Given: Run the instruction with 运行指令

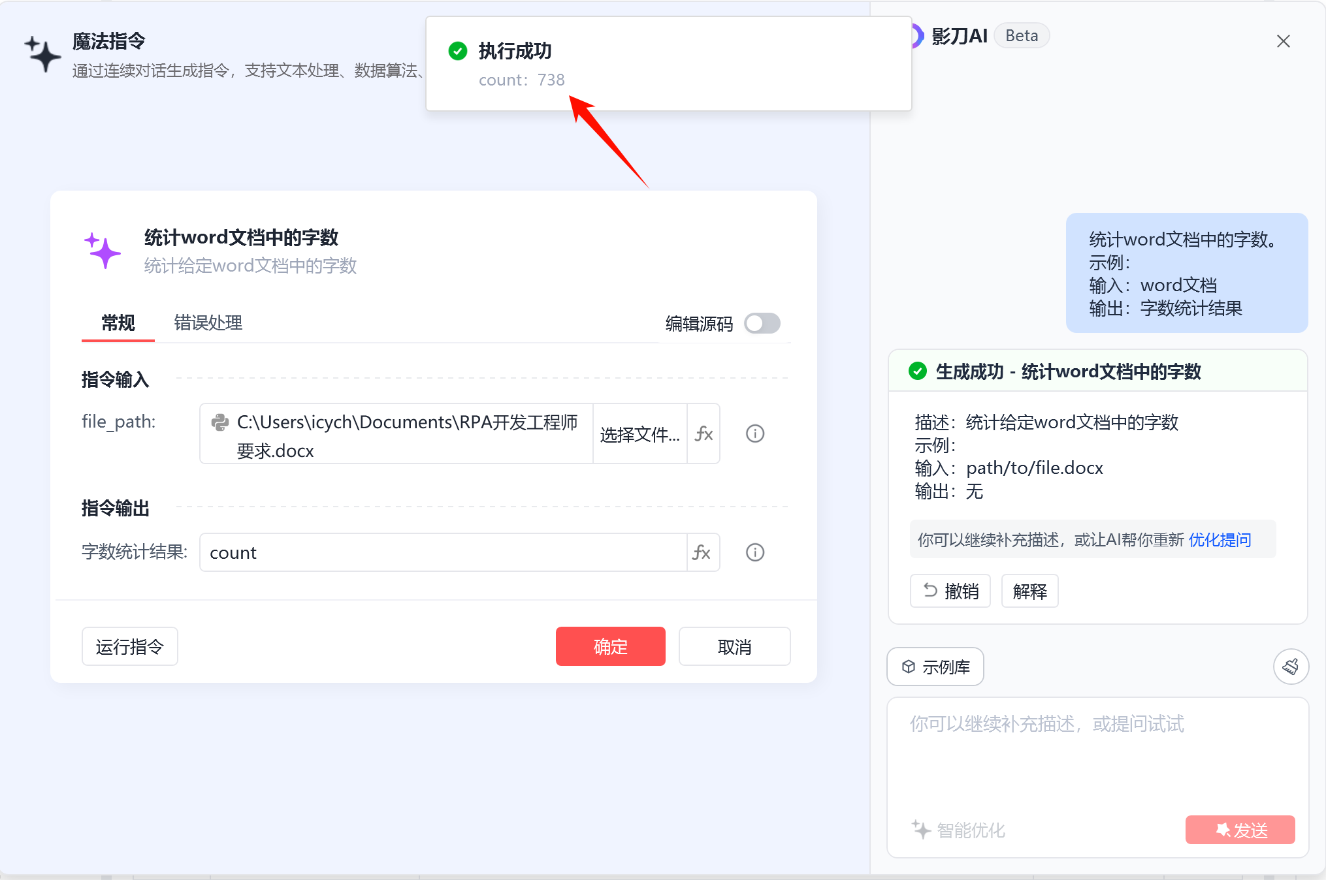Looking at the screenshot, I should point(129,646).
